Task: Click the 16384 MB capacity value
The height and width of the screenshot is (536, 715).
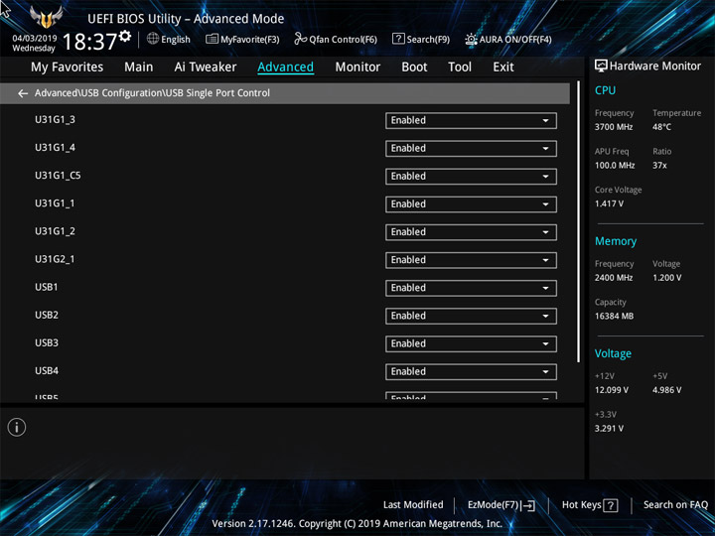Action: coord(615,316)
